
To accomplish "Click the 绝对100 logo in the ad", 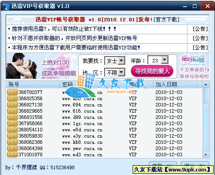I will coord(193,59).
